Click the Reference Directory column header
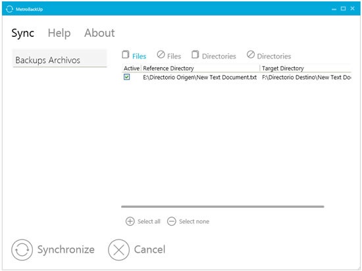Viewport: 362px width, 271px height. point(200,68)
